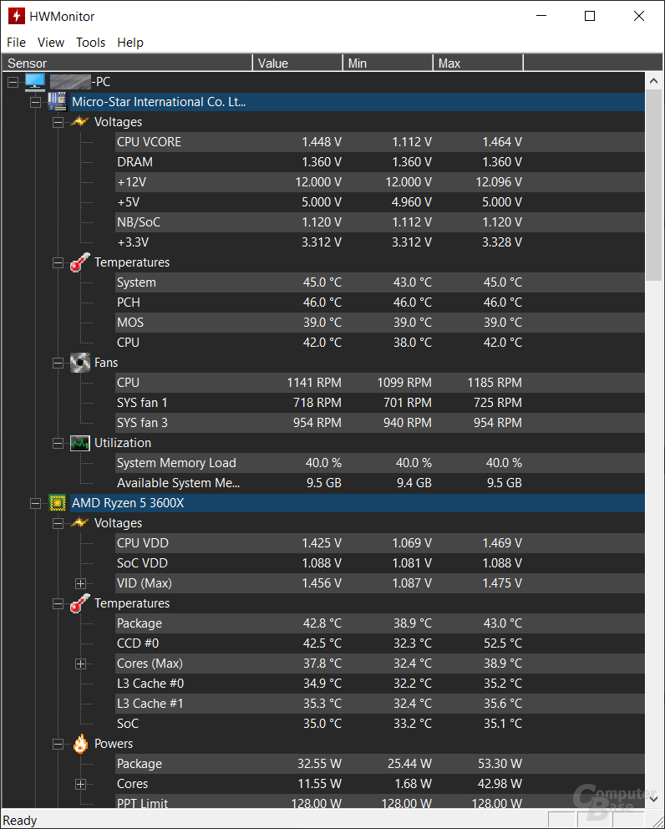Click the CPU chip icon by AMD Ryzen 5 3600X
The width and height of the screenshot is (665, 829).
tap(57, 503)
